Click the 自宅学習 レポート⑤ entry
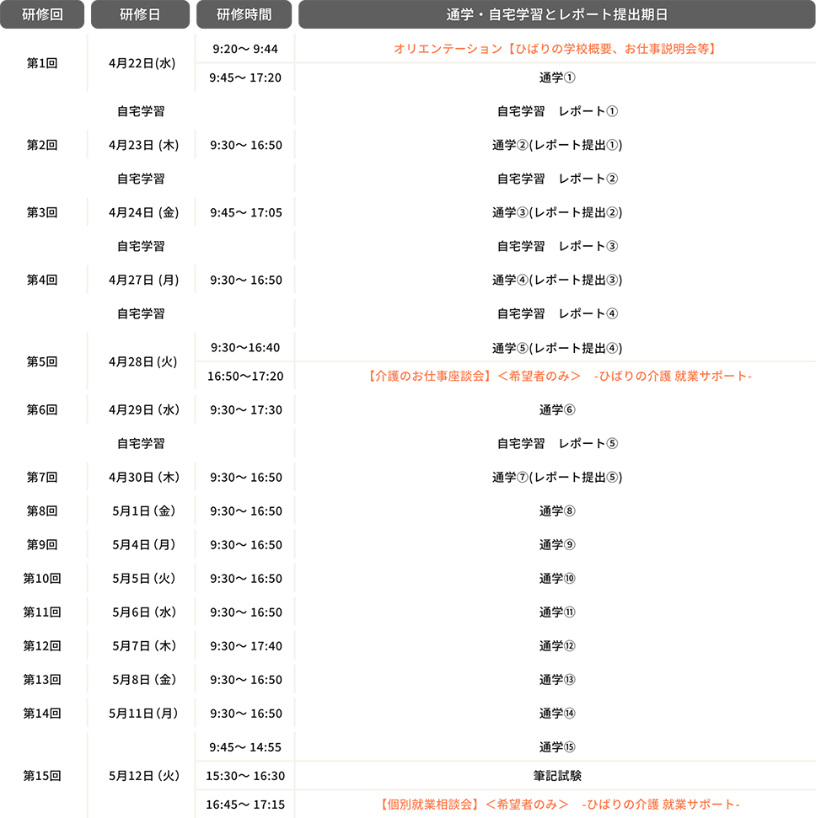 tap(557, 443)
